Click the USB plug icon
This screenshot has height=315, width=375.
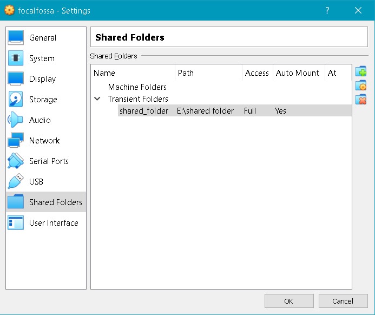(x=16, y=182)
